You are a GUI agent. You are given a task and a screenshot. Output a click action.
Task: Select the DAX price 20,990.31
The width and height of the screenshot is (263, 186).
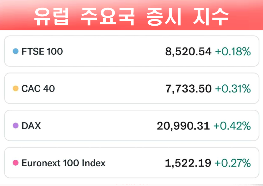point(183,126)
